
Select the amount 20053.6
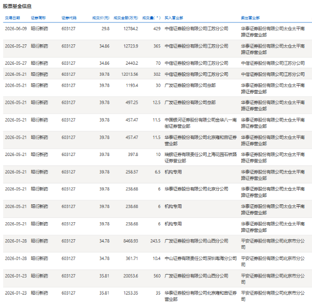click(x=131, y=276)
